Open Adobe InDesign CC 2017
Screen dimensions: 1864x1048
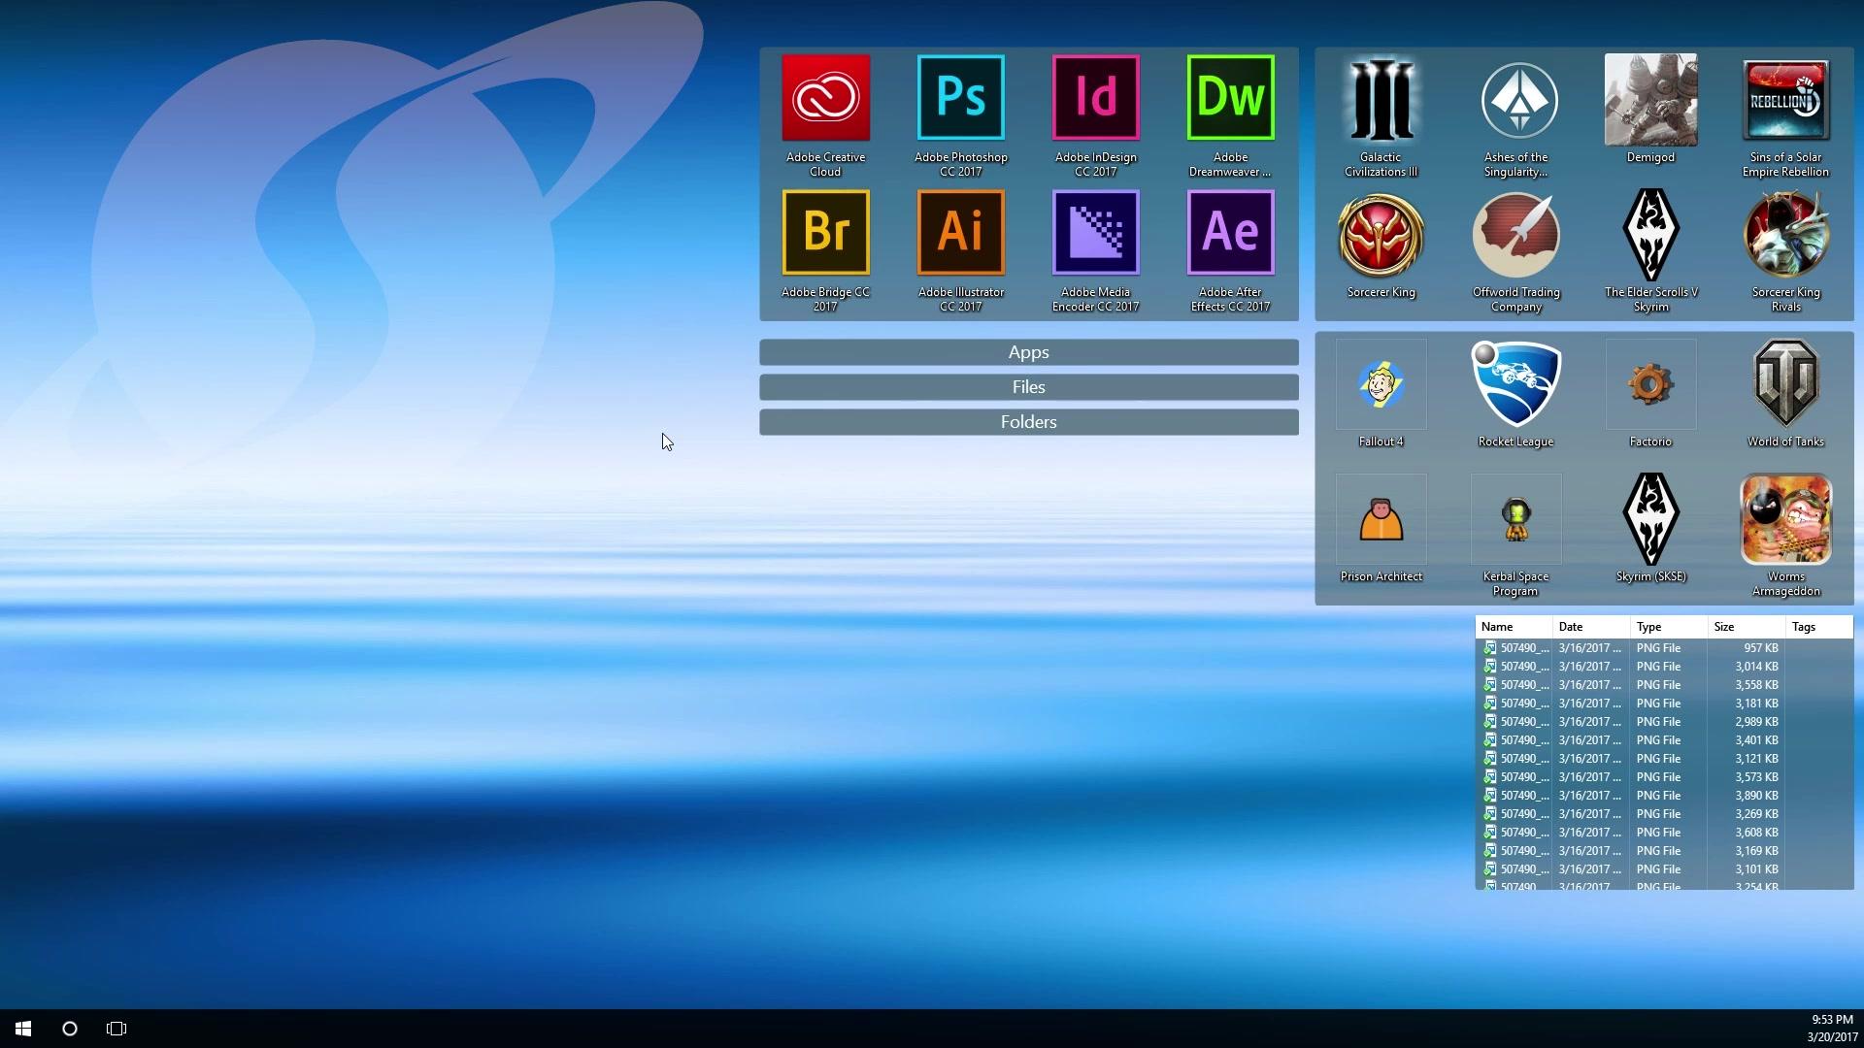click(1095, 98)
